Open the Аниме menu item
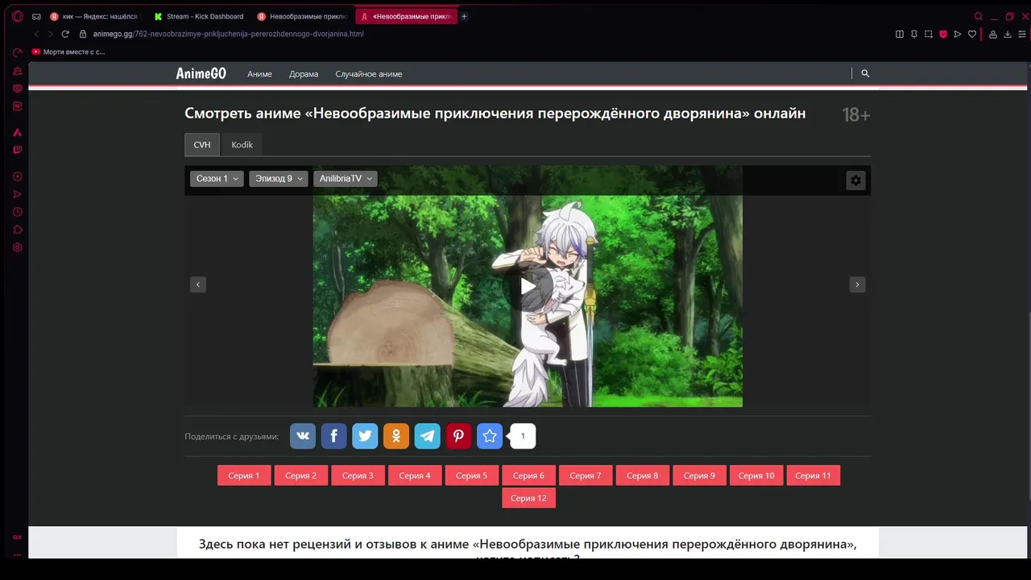The height and width of the screenshot is (580, 1031). 259,74
